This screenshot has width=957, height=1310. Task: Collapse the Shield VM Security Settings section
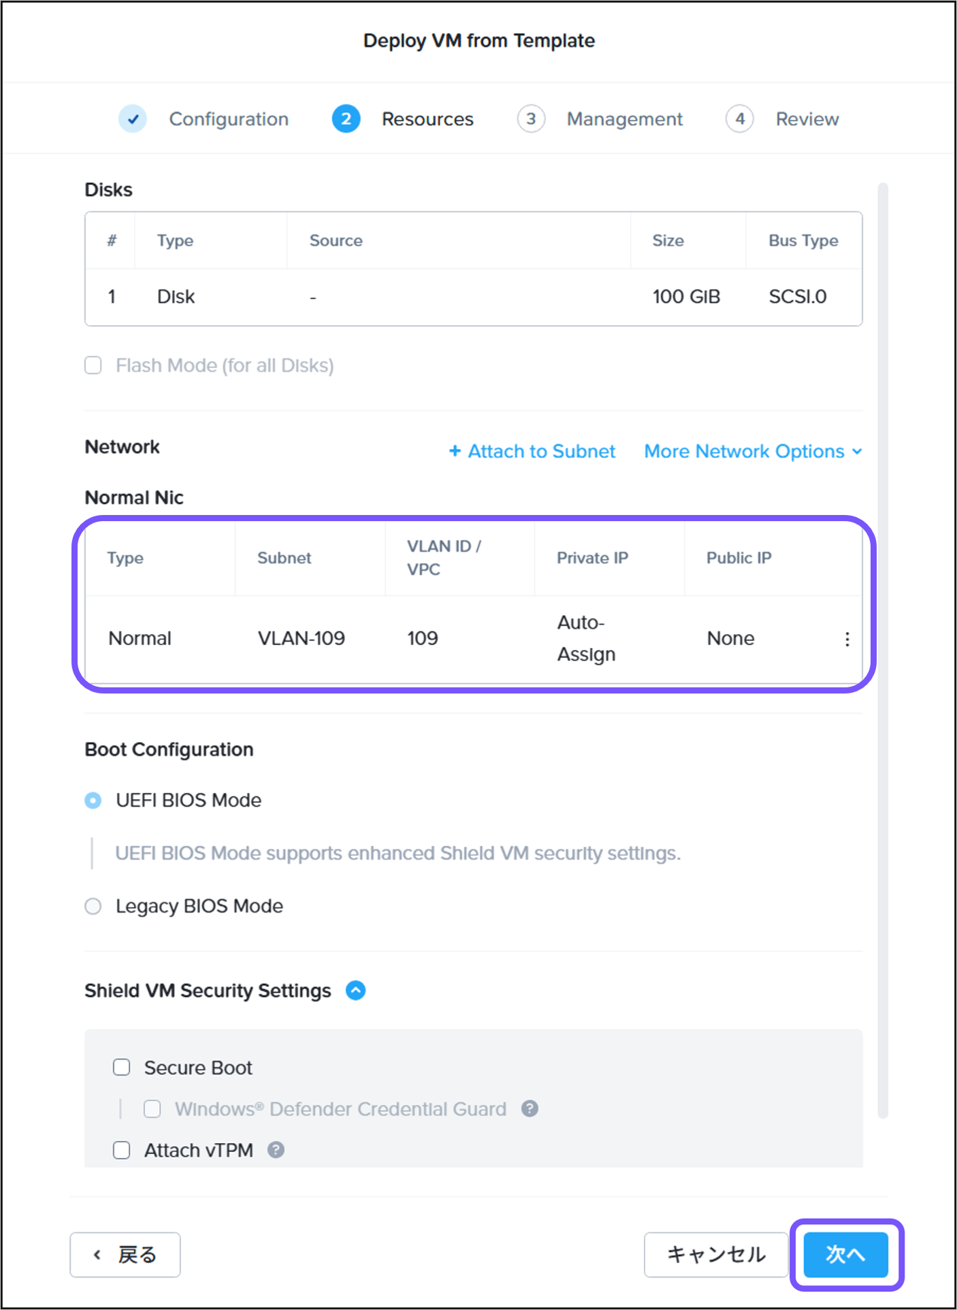[355, 990]
